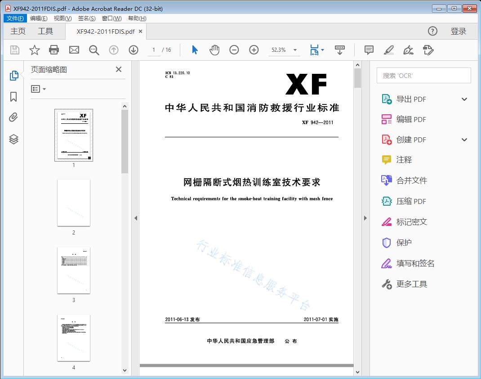
Task: Select the page 2 thumbnail
Action: (x=73, y=203)
